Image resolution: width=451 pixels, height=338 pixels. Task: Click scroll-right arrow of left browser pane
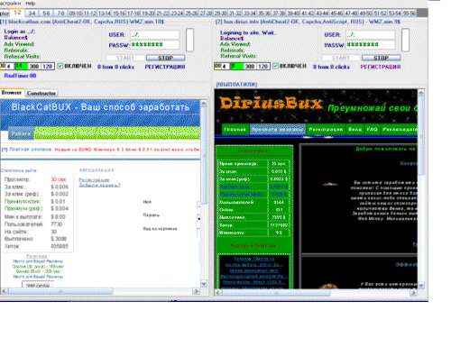[197, 291]
